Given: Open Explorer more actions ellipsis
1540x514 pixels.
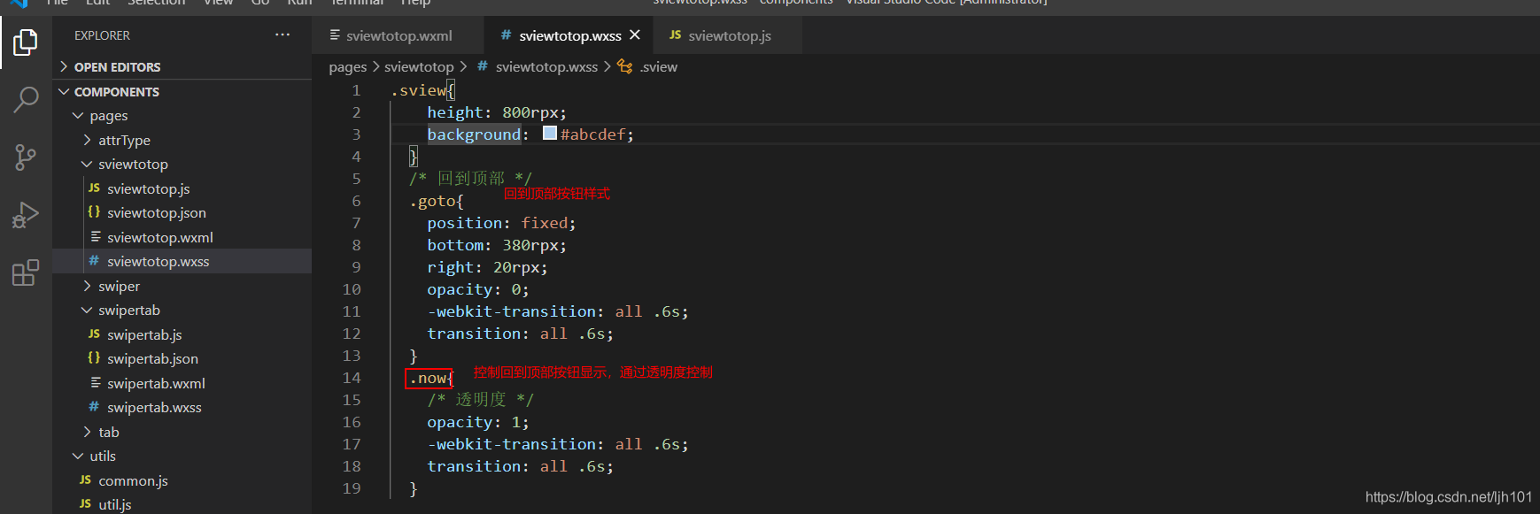Looking at the screenshot, I should click(282, 35).
